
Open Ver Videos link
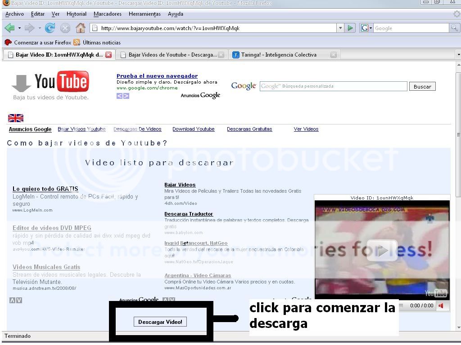tap(306, 129)
